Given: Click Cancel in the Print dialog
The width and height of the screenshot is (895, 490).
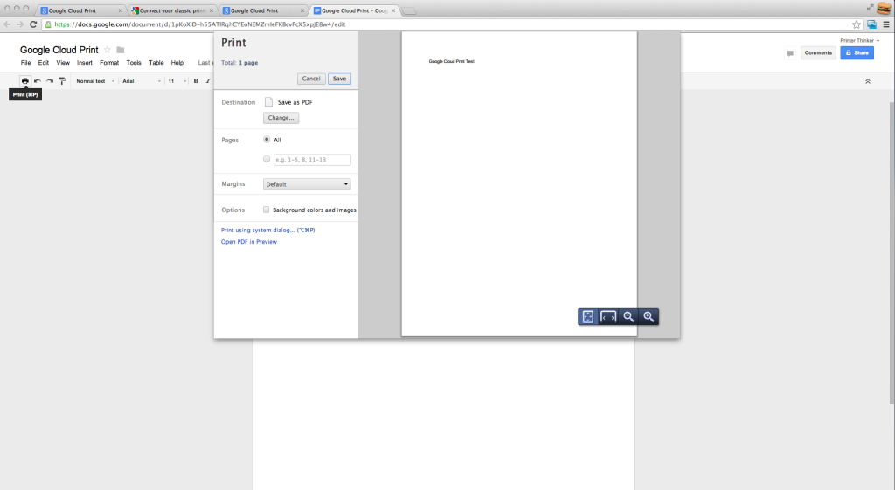Looking at the screenshot, I should pos(311,79).
